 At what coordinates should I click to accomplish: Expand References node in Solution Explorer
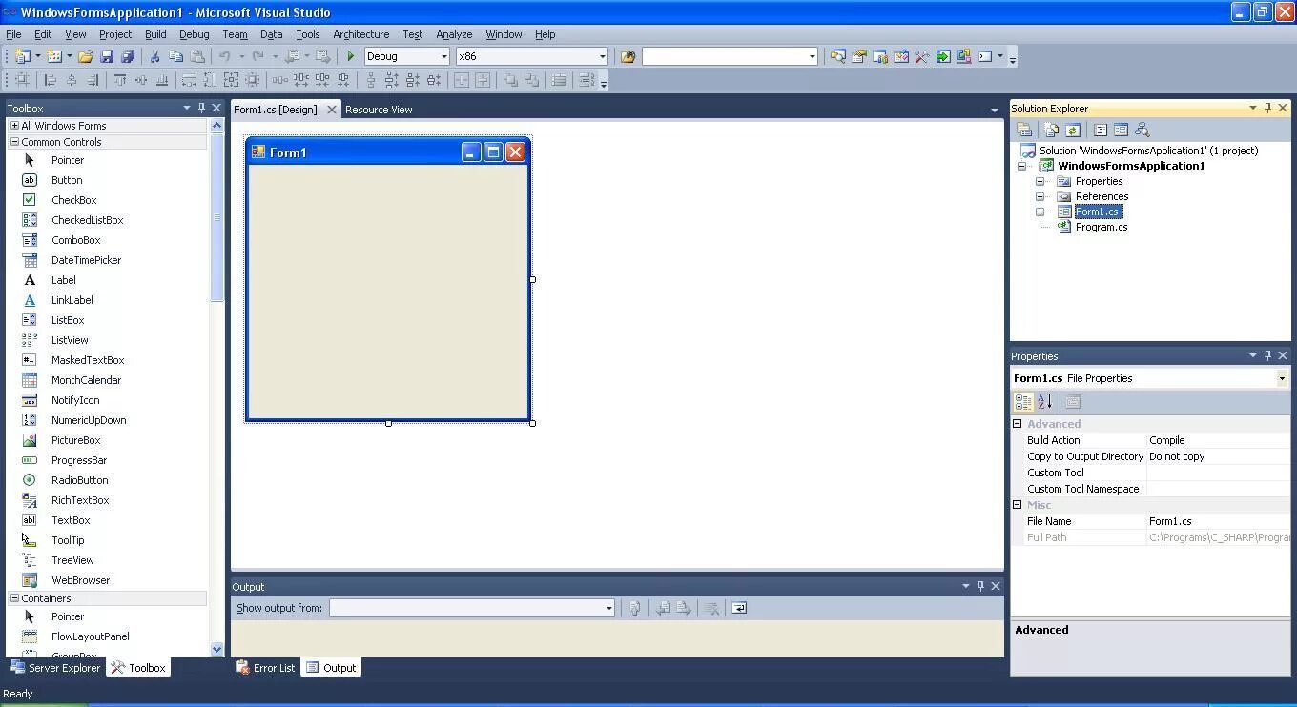point(1040,196)
